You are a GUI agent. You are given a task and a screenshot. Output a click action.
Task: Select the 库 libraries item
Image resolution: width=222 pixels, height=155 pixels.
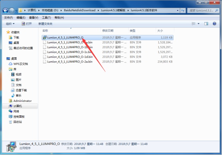pyautogui.click(x=12, y=69)
